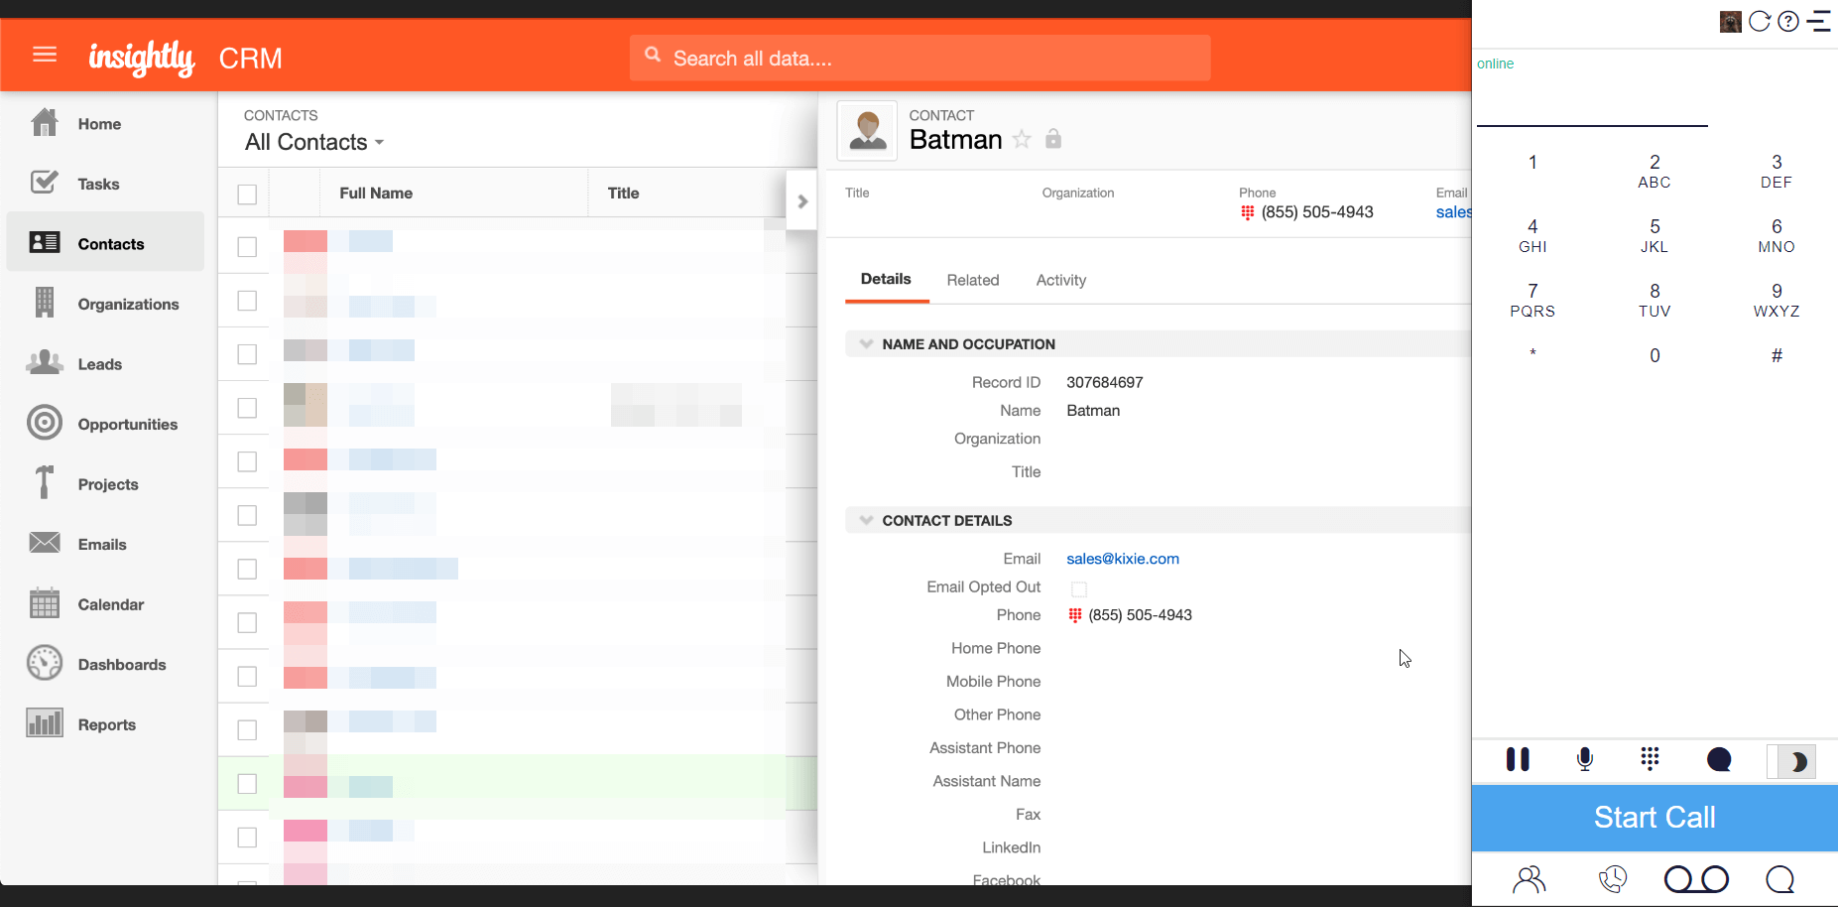Check the first contact row checkbox
Viewport: 1838px width, 907px height.
[247, 247]
